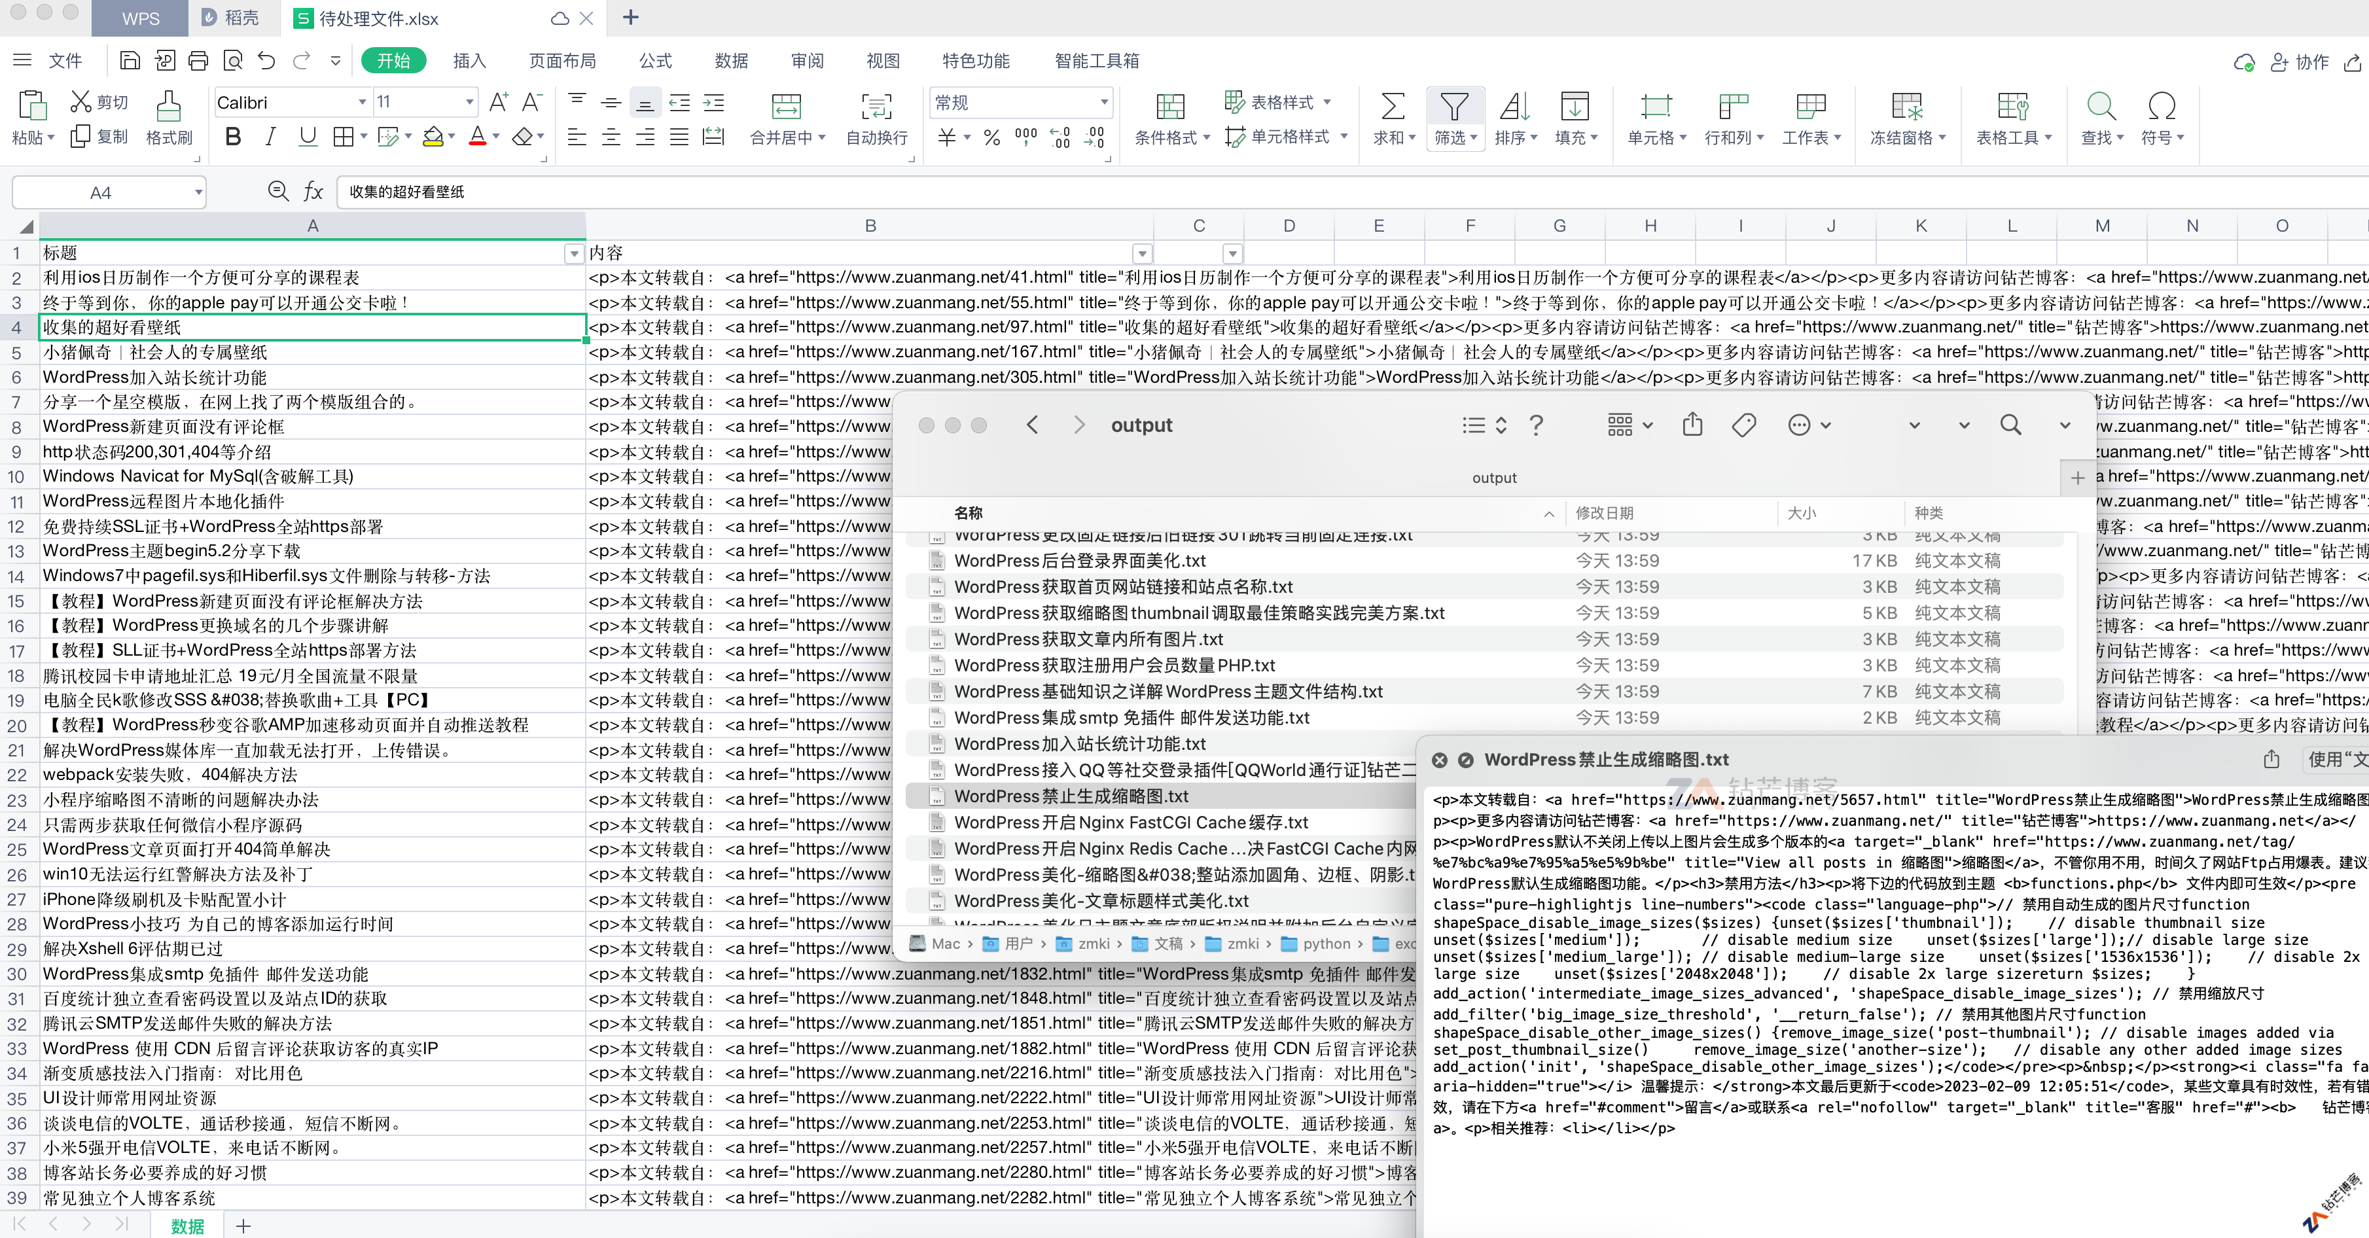Click the Symbol (符号) icon

(x=2161, y=106)
